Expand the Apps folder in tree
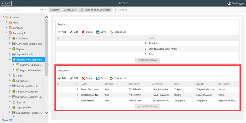Image resolution: width=246 pixels, height=123 pixels. (x=6, y=22)
